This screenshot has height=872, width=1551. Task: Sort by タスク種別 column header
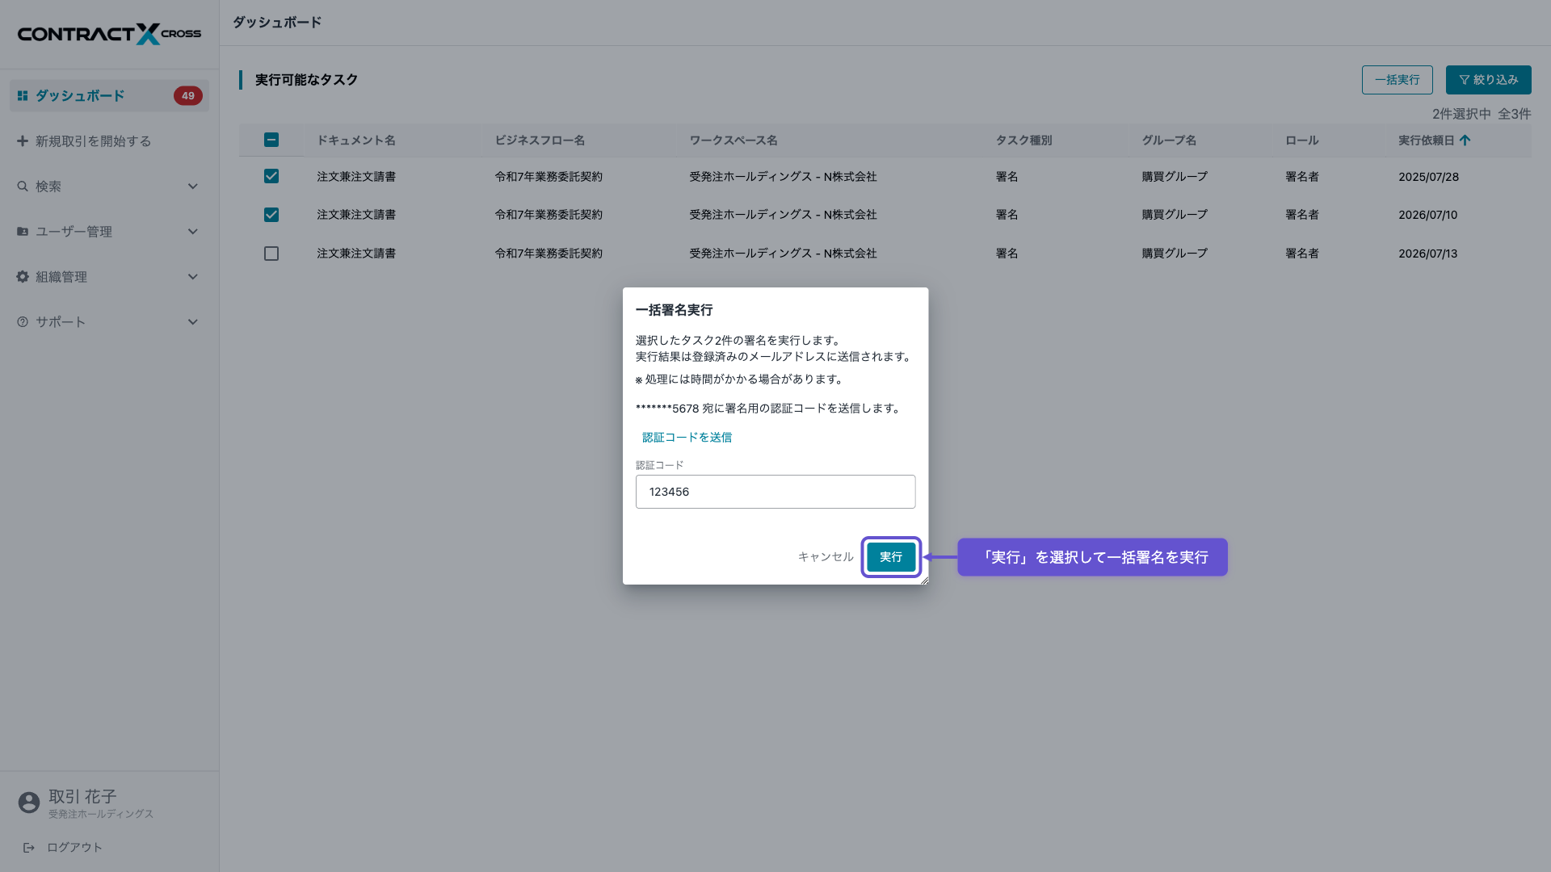point(1023,140)
